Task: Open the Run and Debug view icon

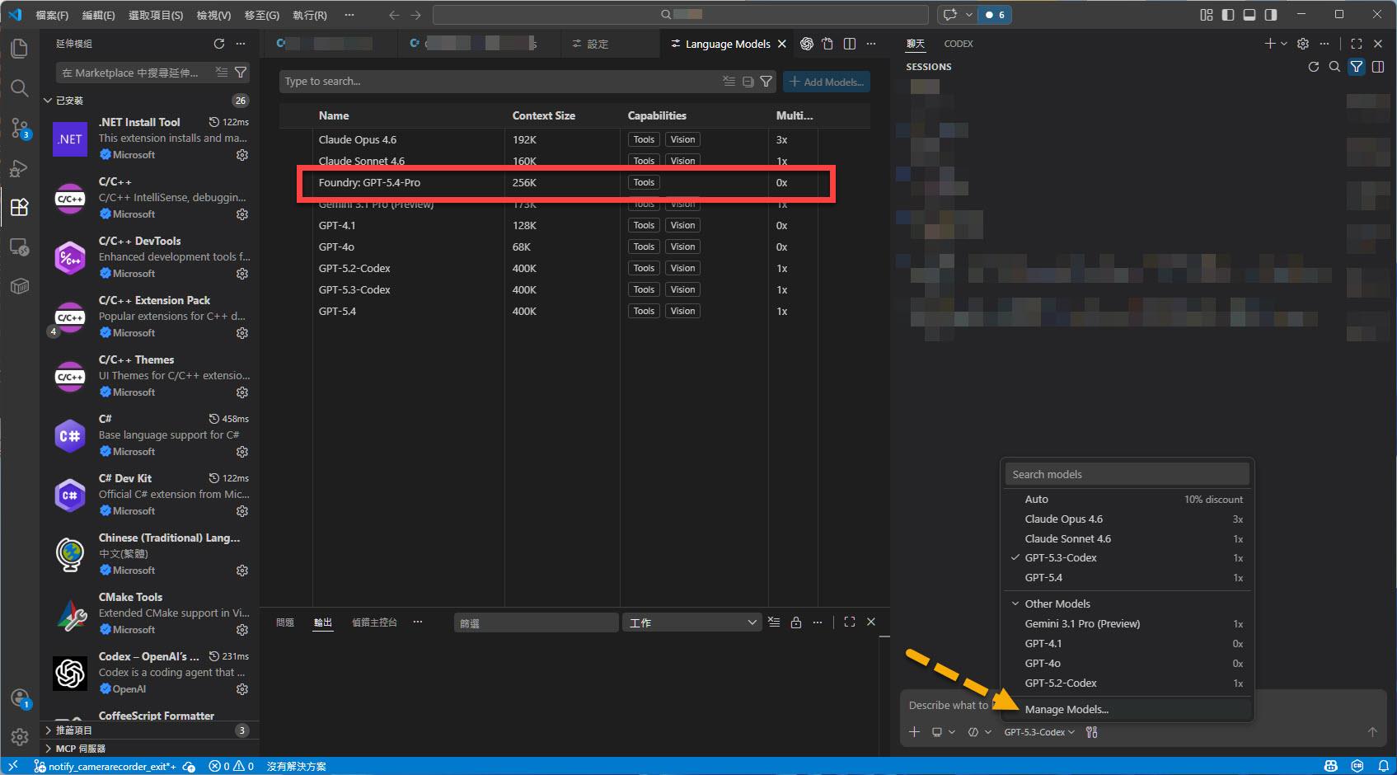Action: point(19,168)
